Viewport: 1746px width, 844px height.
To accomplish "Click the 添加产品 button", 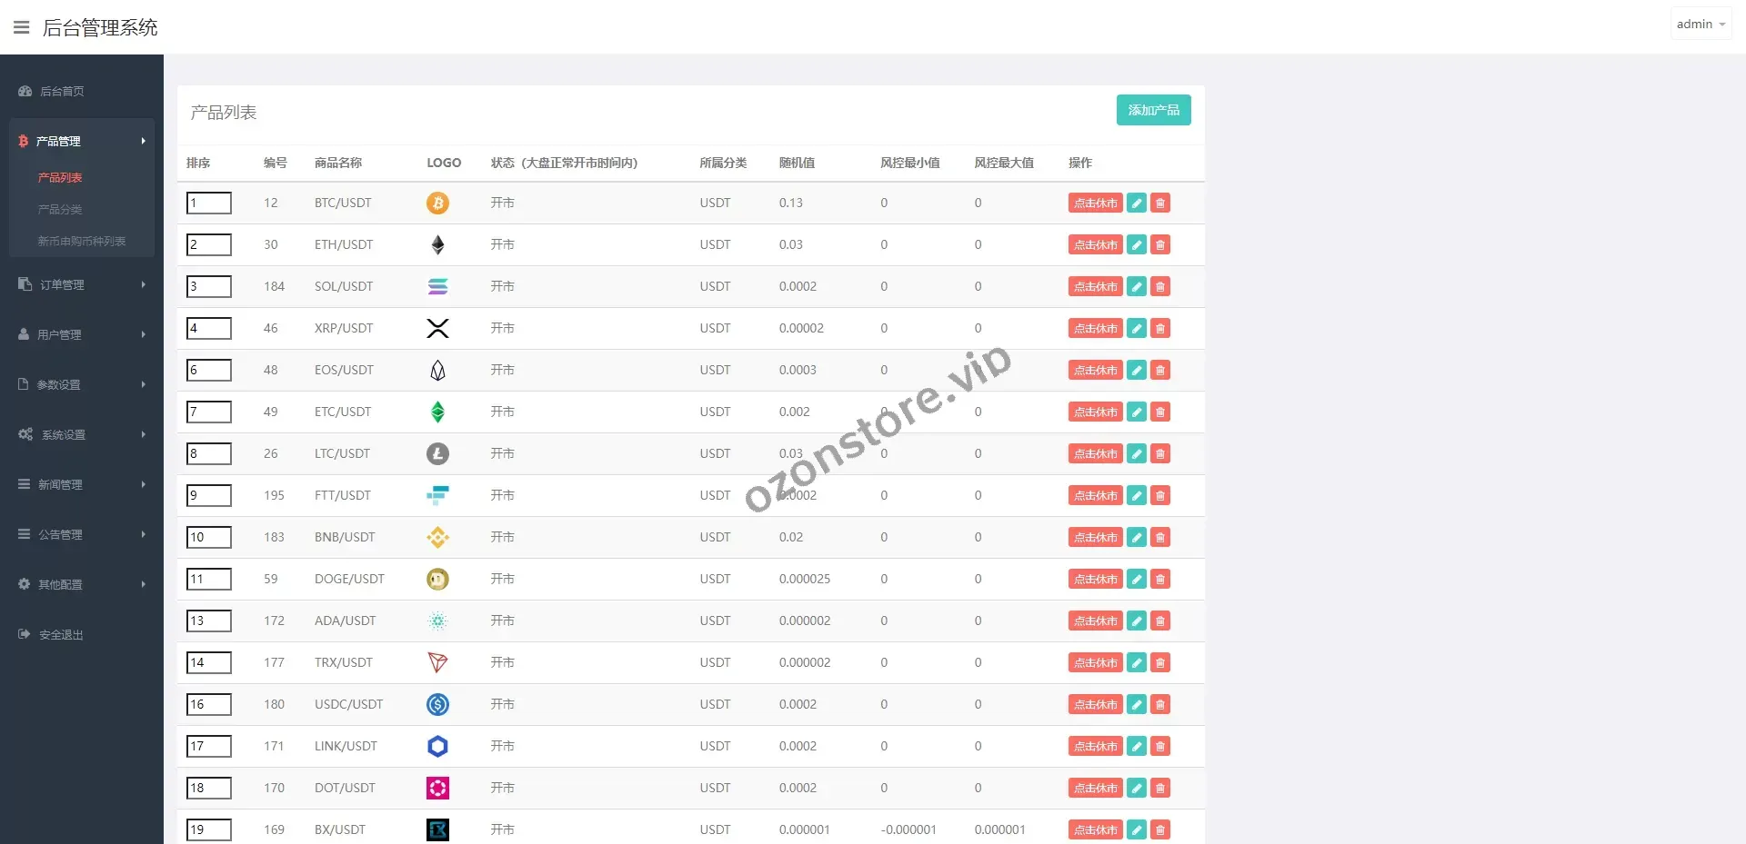I will pyautogui.click(x=1153, y=110).
